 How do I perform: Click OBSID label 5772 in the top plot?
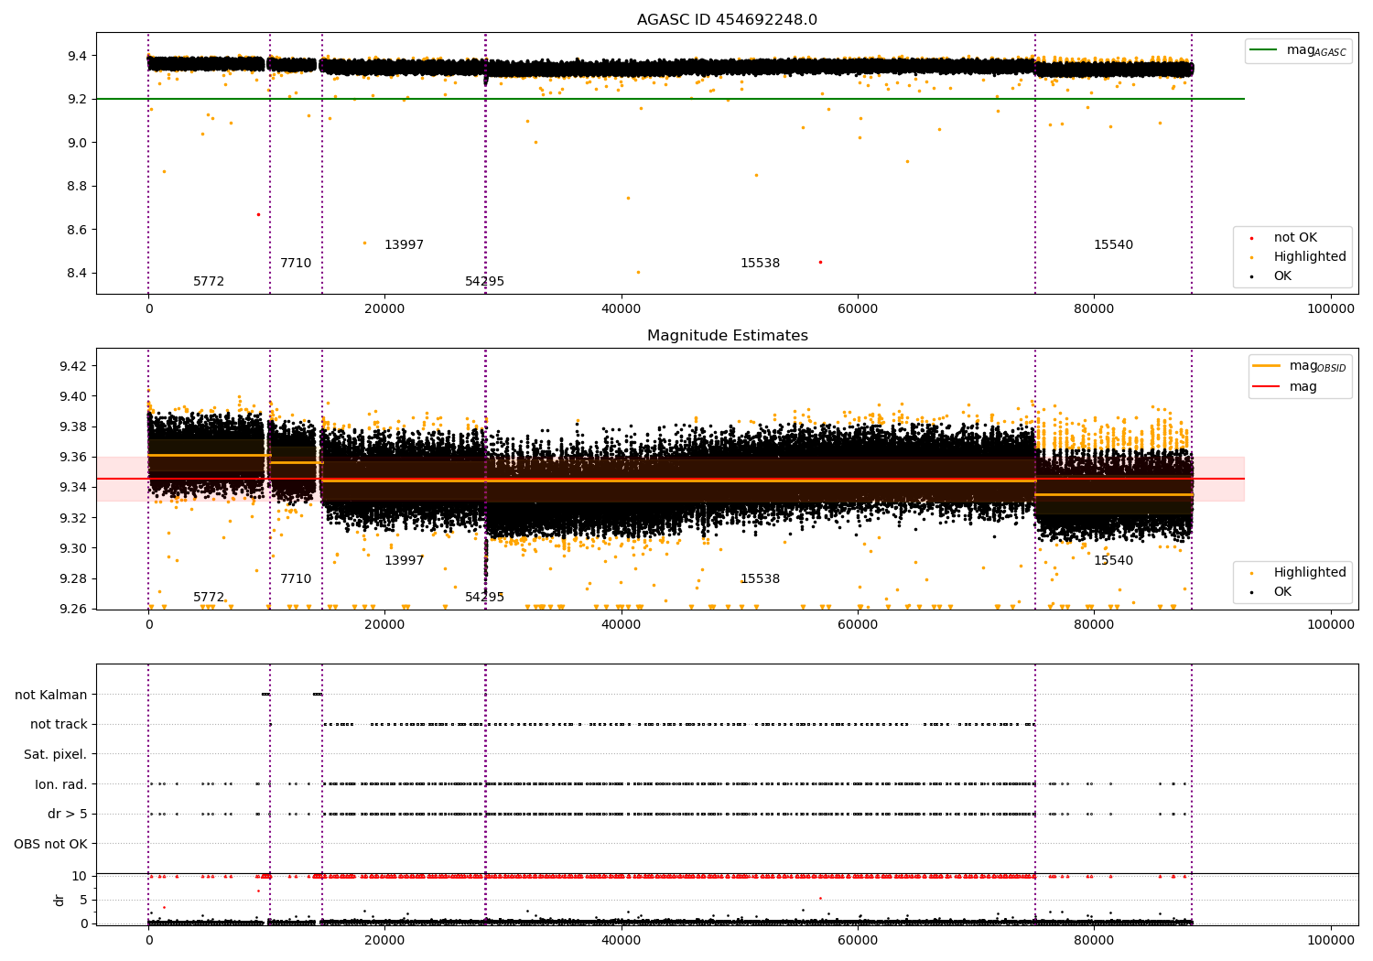tap(209, 282)
